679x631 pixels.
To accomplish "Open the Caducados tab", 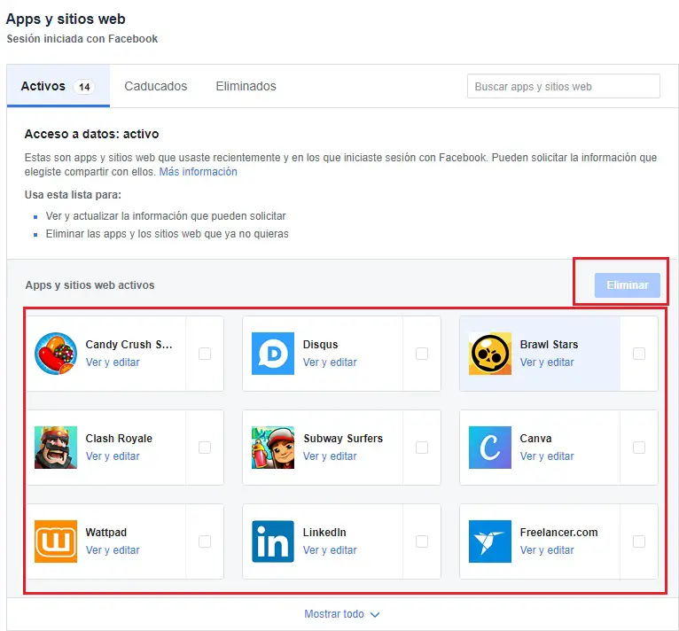I will 156,86.
